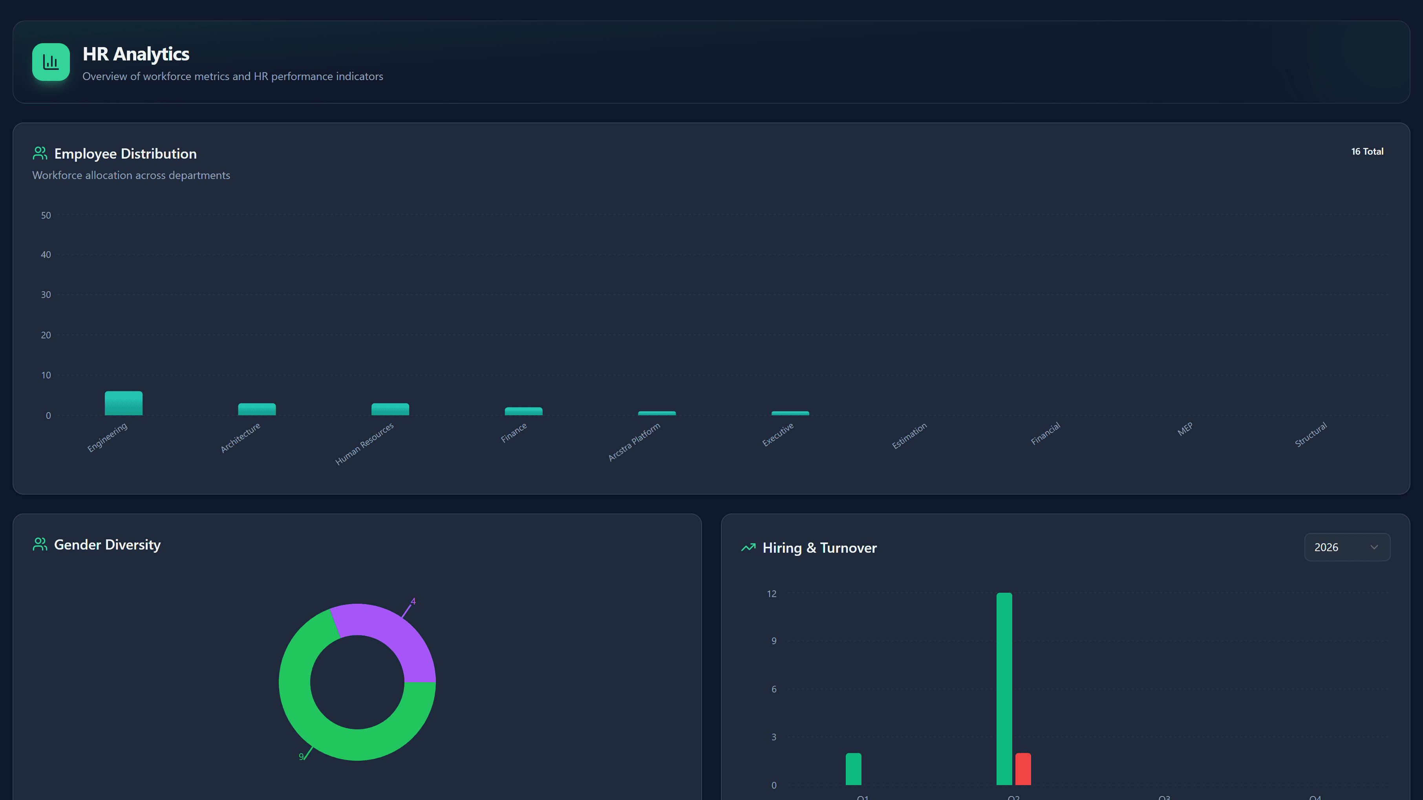Click the '4' label on the donut chart
Viewport: 1423px width, 800px height.
click(x=413, y=601)
